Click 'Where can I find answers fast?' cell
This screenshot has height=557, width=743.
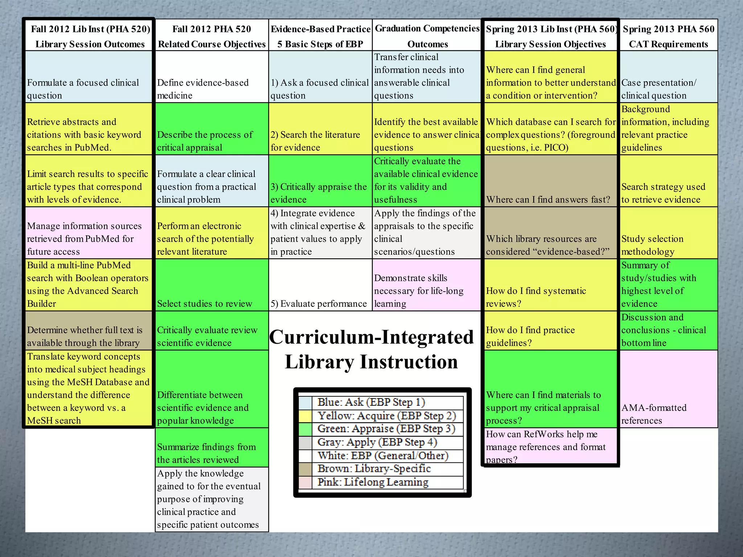(x=548, y=199)
